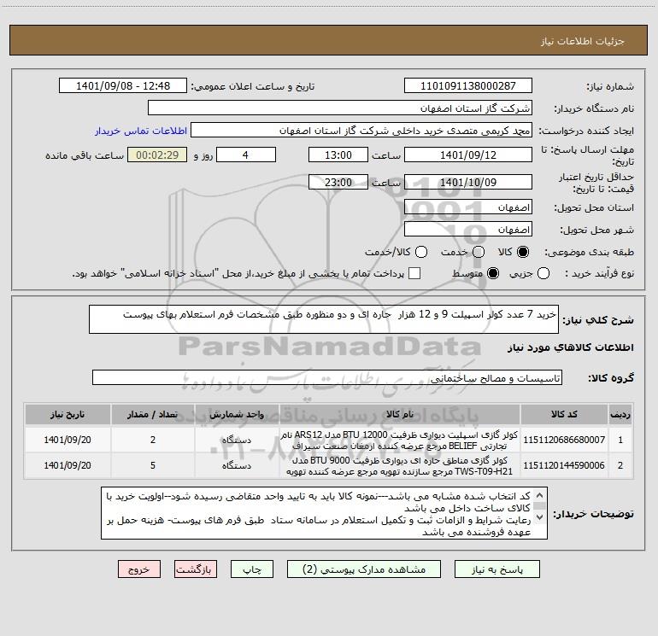658x636 pixels.
Task: Toggle the اسناد خزانه اسلامی payment checkbox
Action: pyautogui.click(x=414, y=273)
